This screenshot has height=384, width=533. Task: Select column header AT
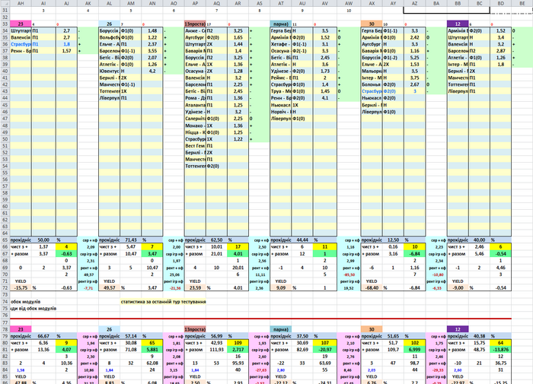pos(281,3)
